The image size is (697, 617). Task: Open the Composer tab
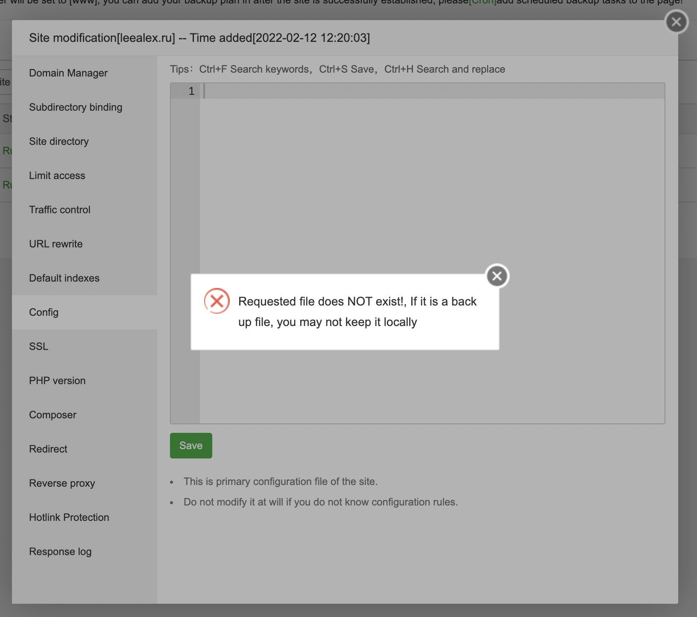coord(53,415)
